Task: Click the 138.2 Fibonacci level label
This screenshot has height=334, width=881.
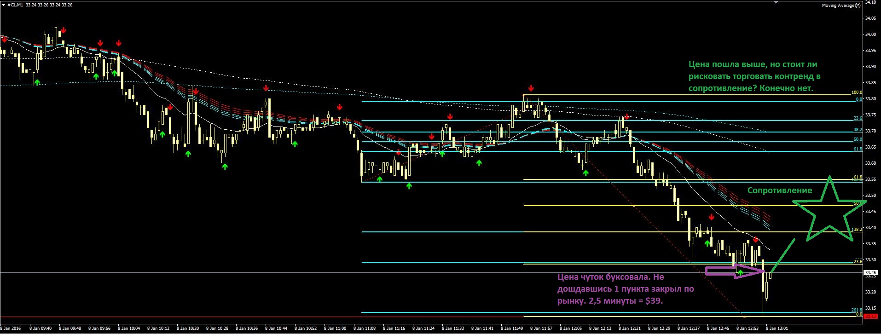Action: (857, 229)
